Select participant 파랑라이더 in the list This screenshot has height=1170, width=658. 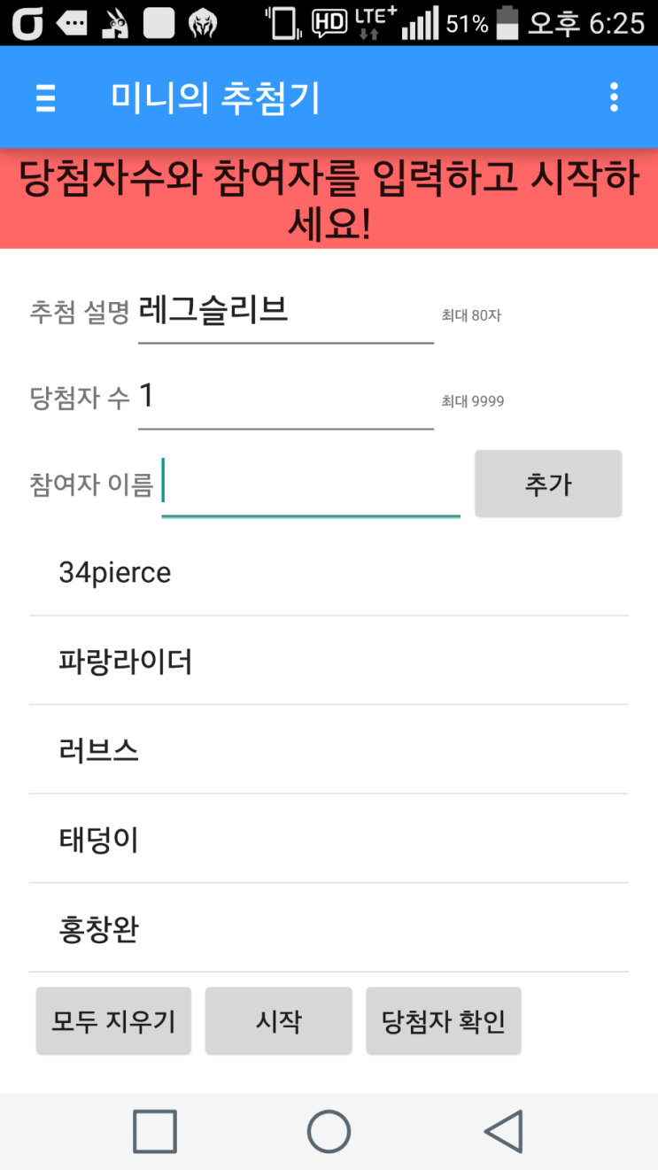coord(329,661)
